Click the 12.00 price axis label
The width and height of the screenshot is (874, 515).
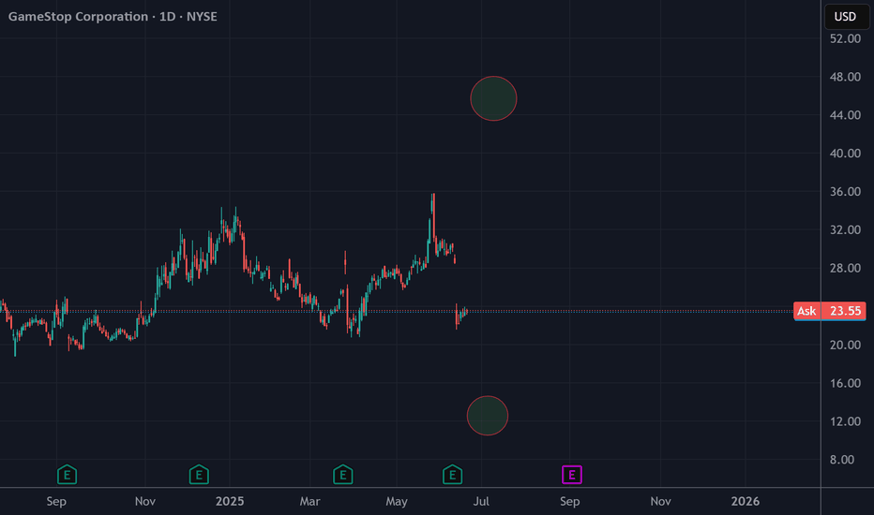coord(845,421)
